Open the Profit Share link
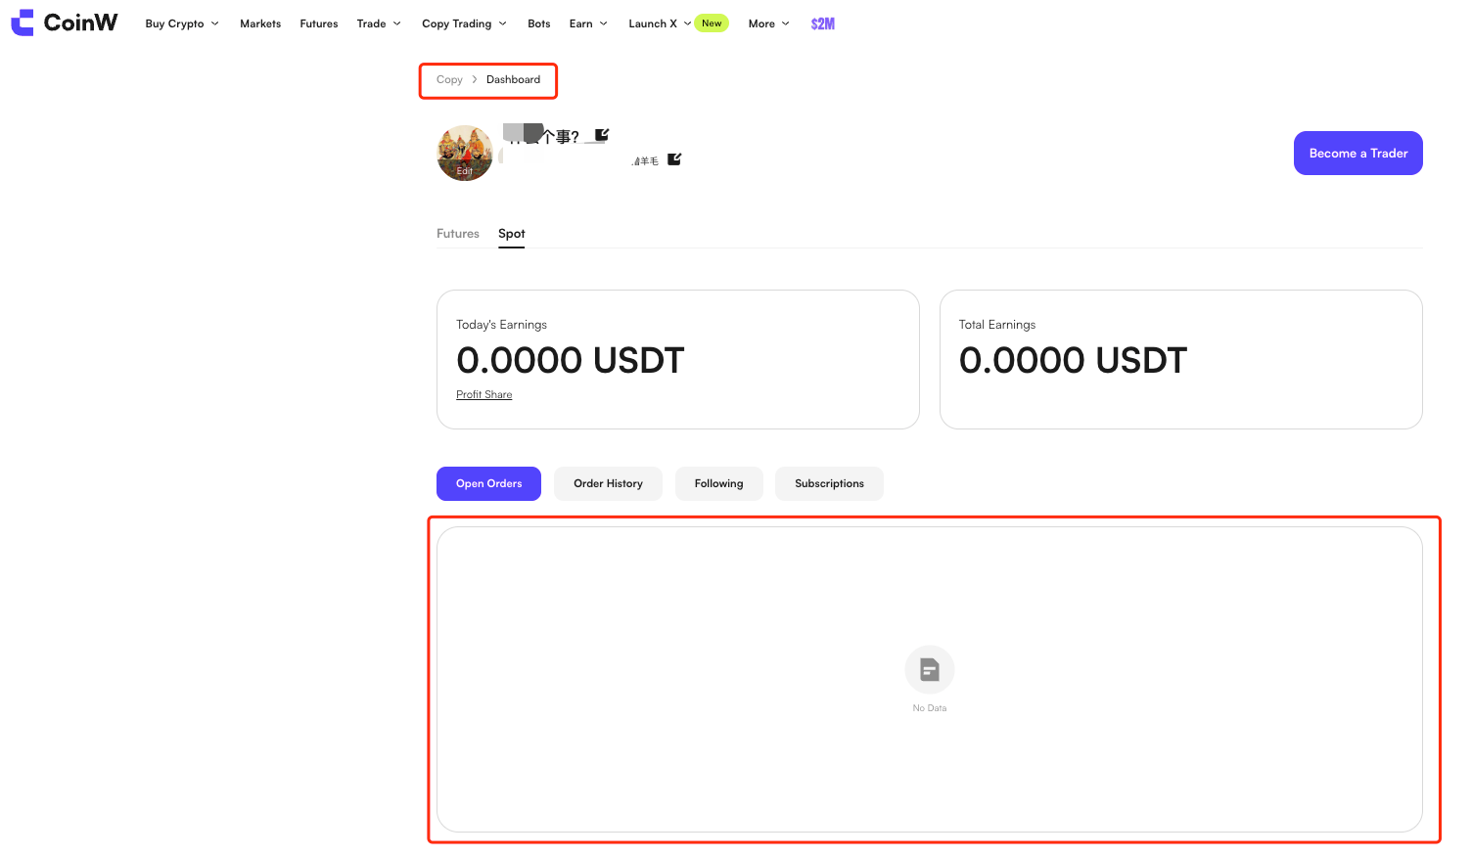Screen dimensions: 1472x856 pos(483,394)
